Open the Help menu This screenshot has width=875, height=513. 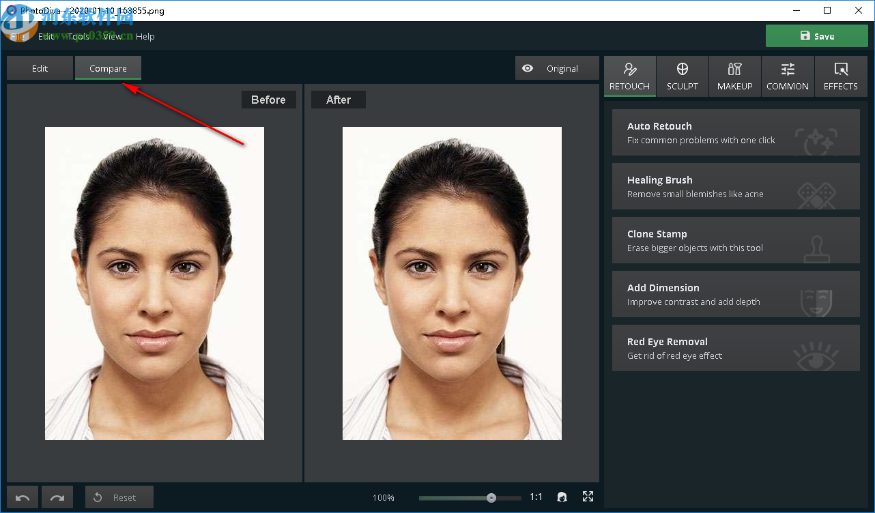[x=145, y=36]
